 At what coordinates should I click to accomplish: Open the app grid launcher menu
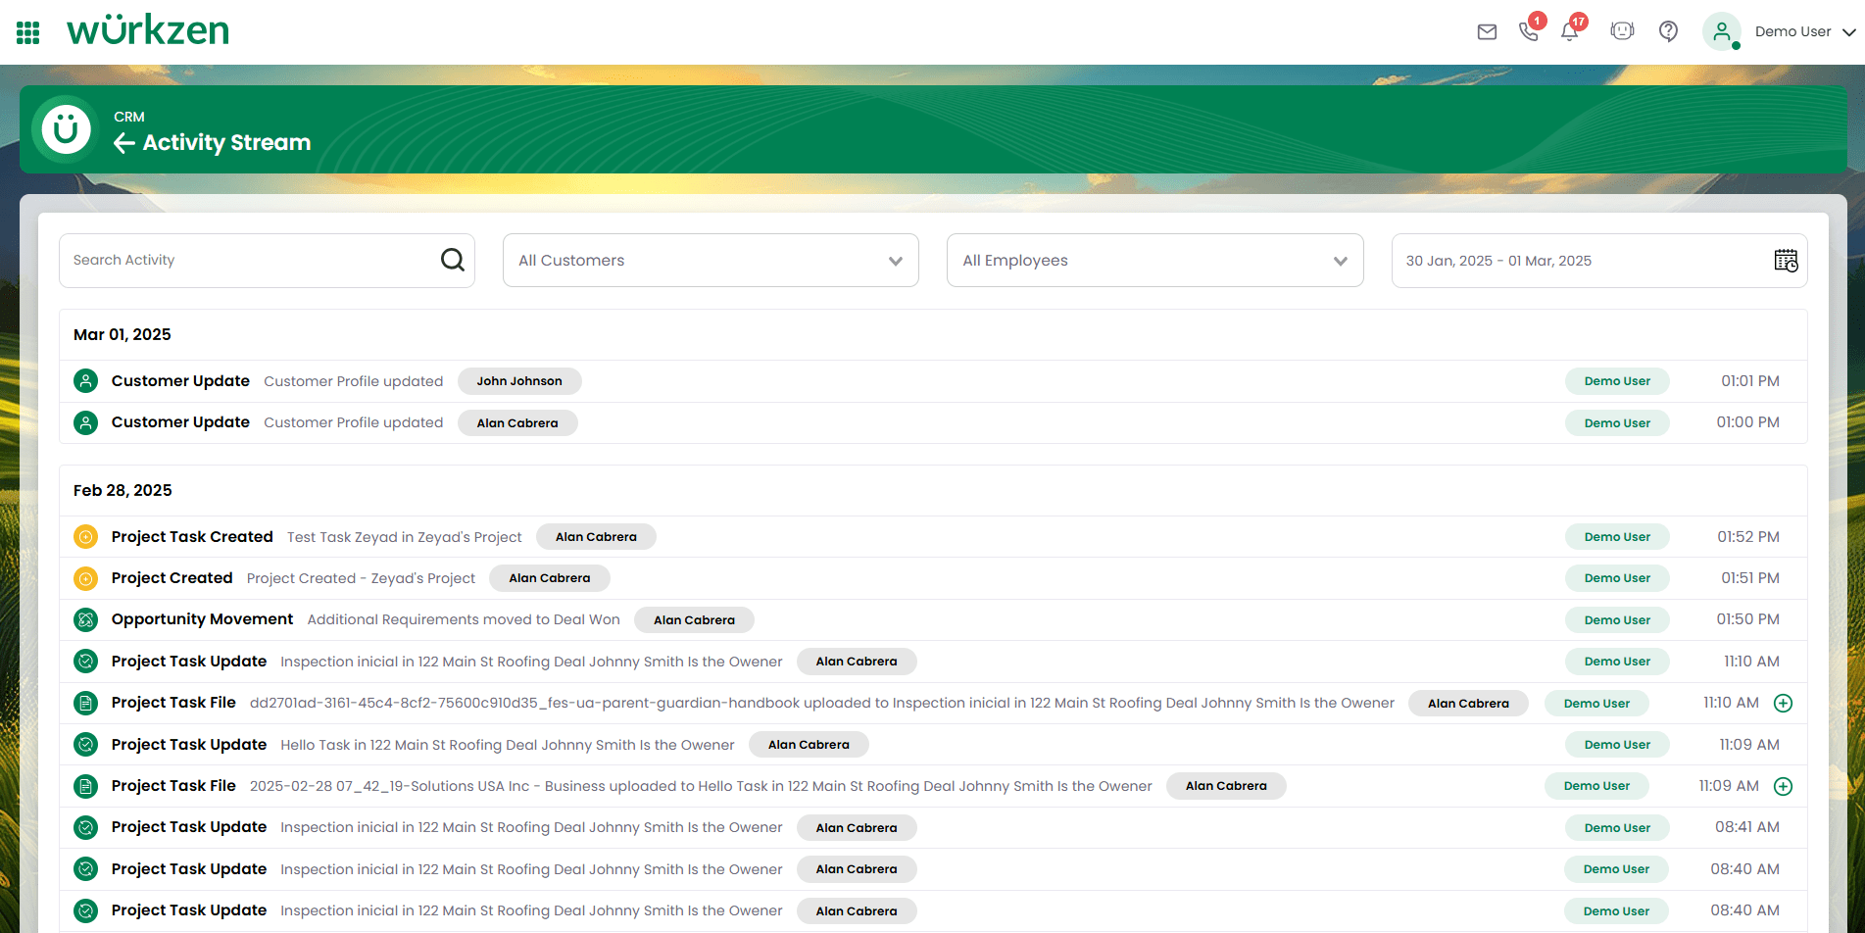point(28,32)
